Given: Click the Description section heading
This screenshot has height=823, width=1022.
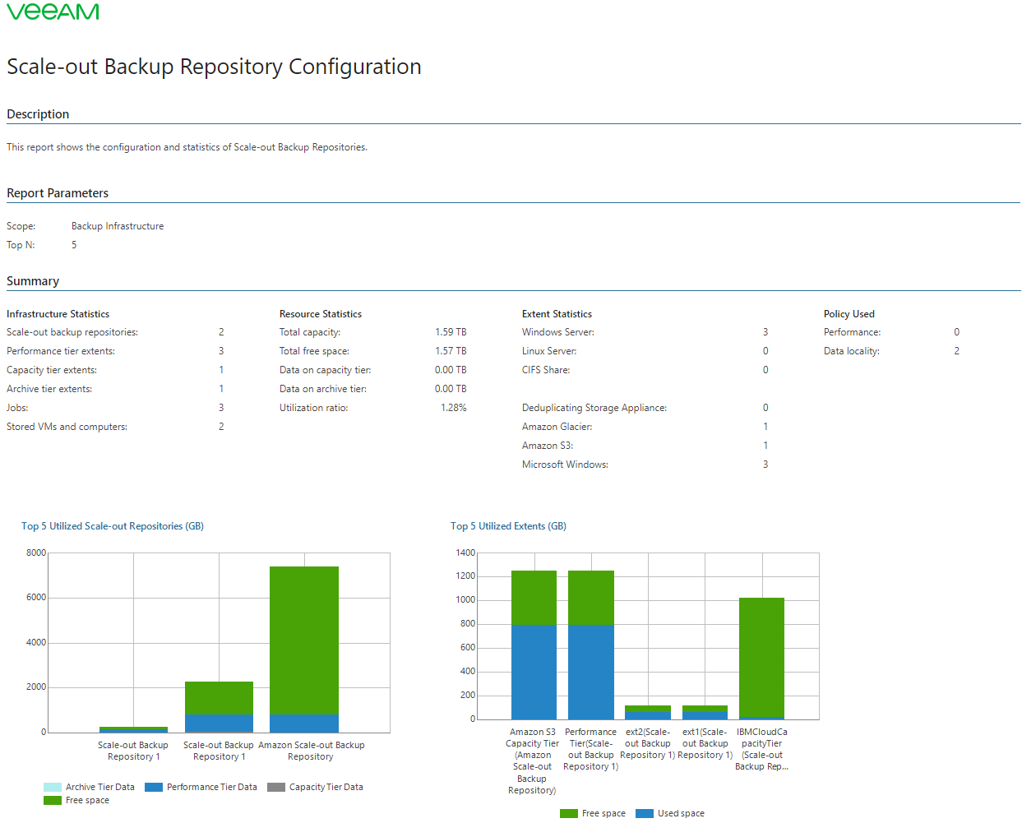Looking at the screenshot, I should (x=38, y=114).
